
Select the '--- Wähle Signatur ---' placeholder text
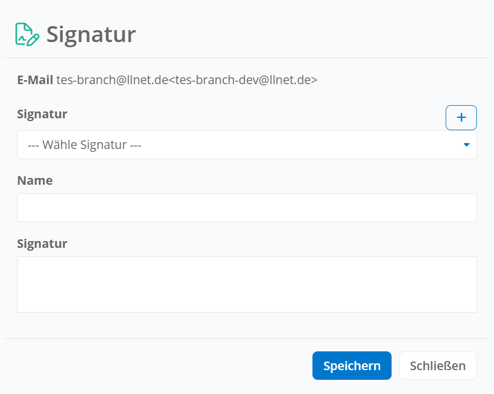coord(84,145)
